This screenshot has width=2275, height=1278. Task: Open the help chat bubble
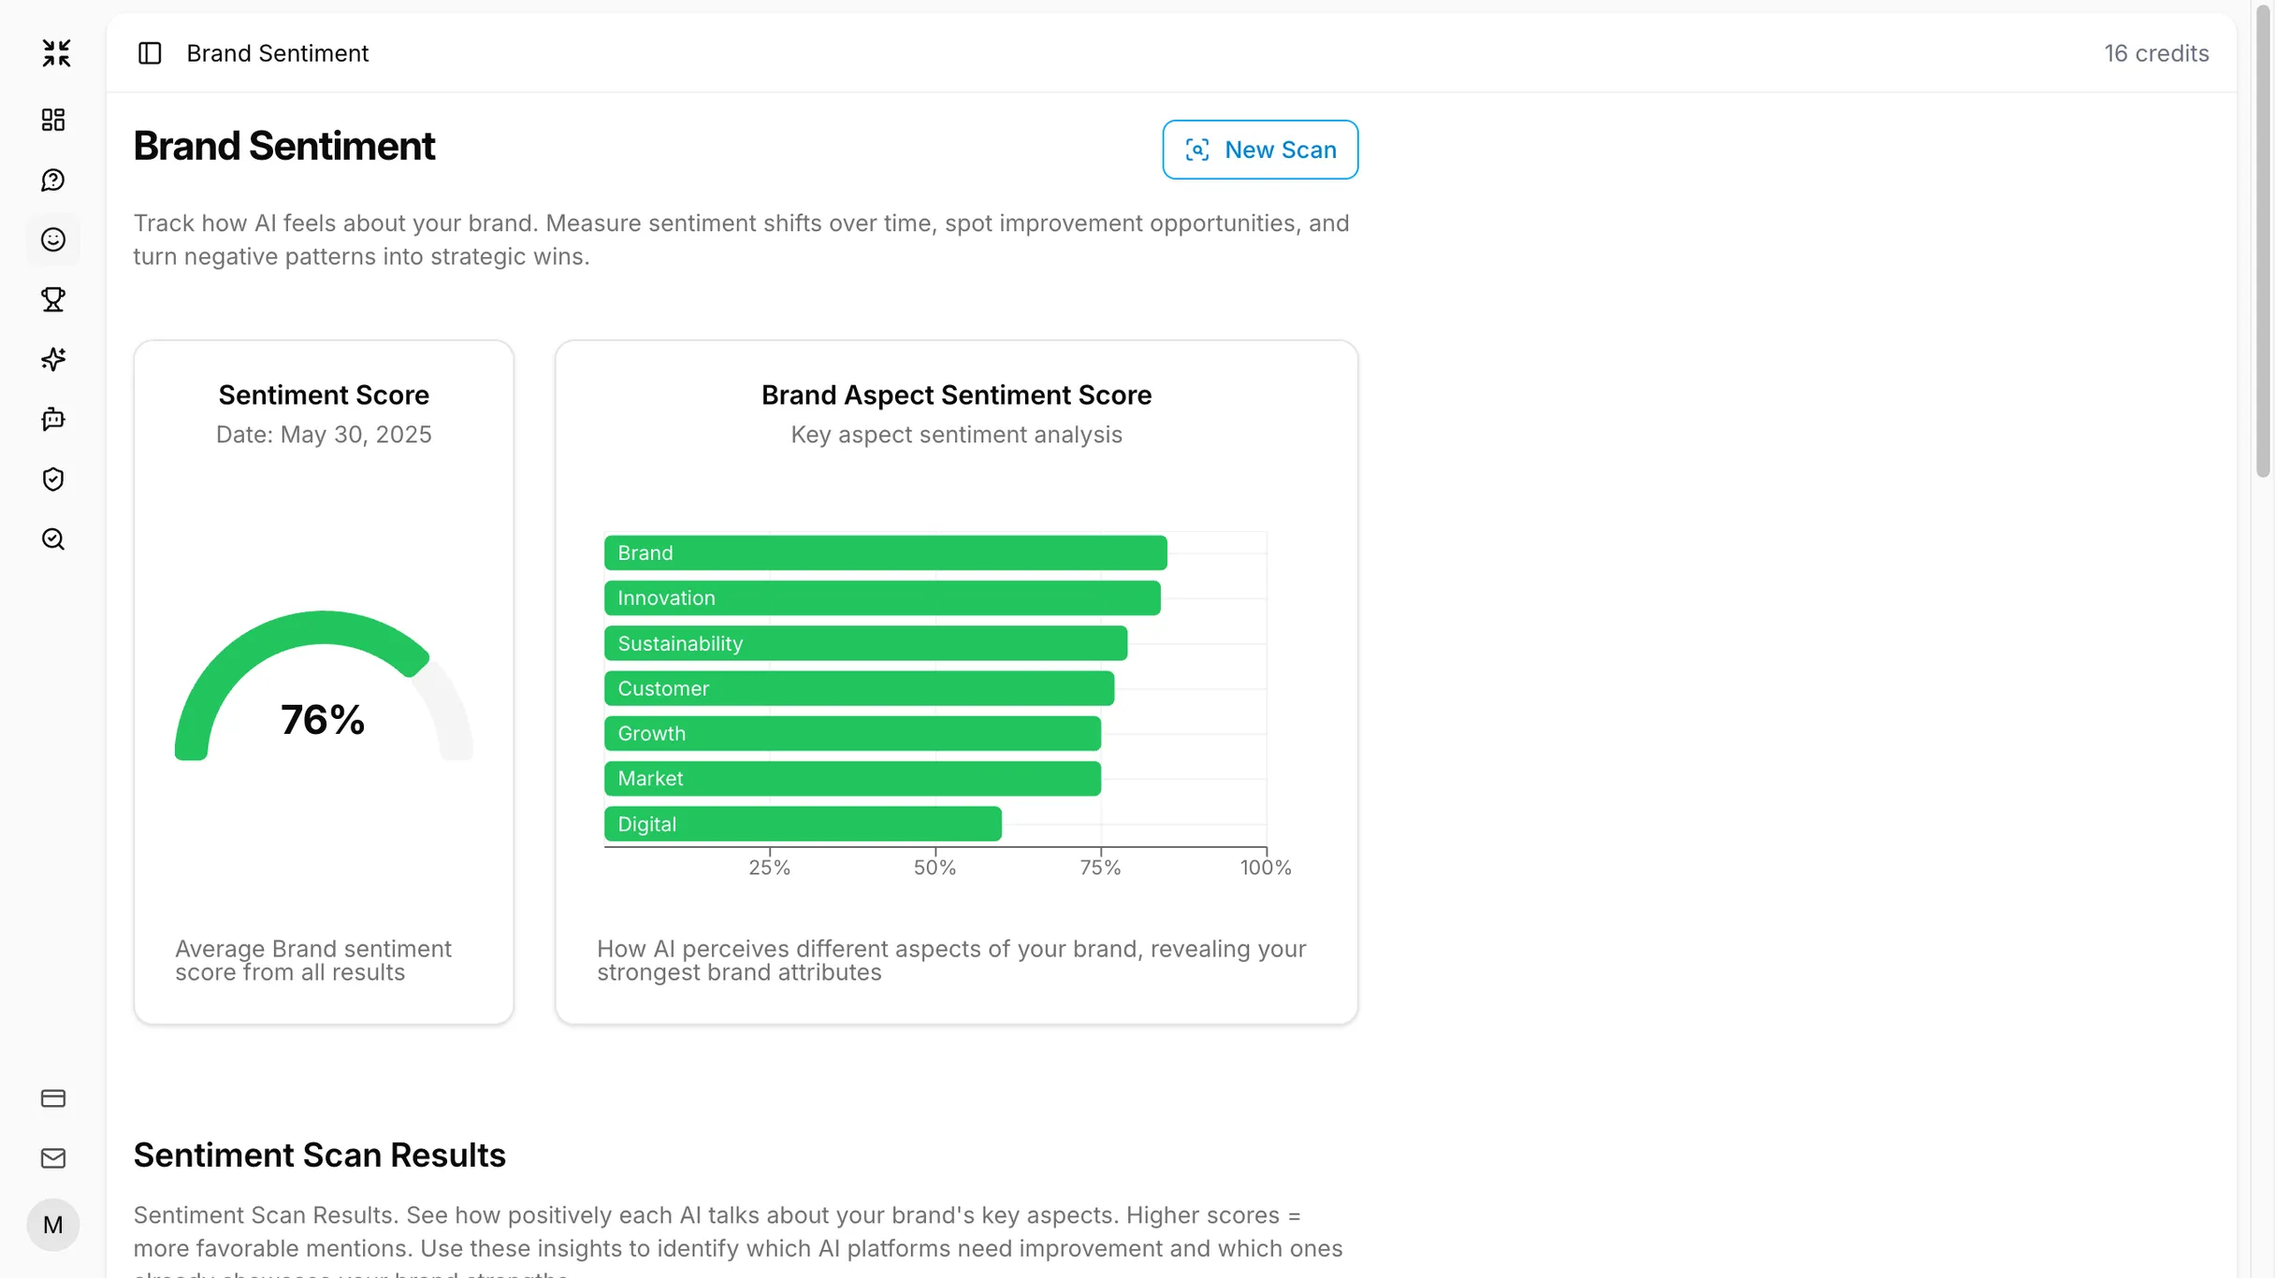coord(53,179)
